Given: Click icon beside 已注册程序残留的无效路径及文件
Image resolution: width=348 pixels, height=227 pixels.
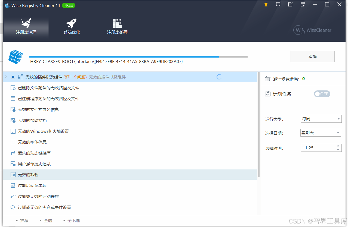Looking at the screenshot, I should pyautogui.click(x=13, y=99).
